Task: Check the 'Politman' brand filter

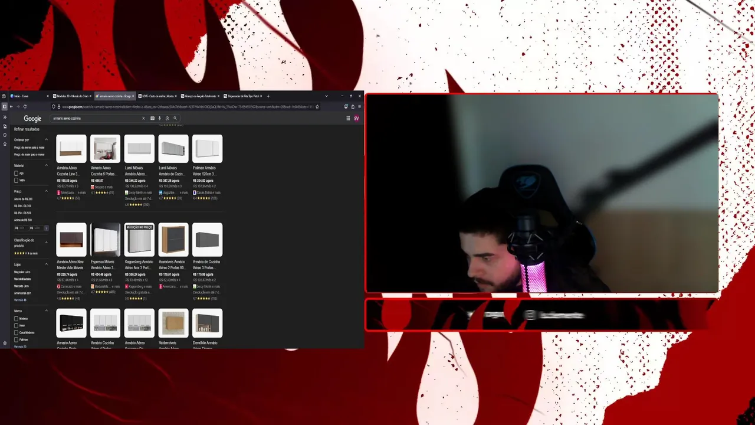Action: point(16,339)
